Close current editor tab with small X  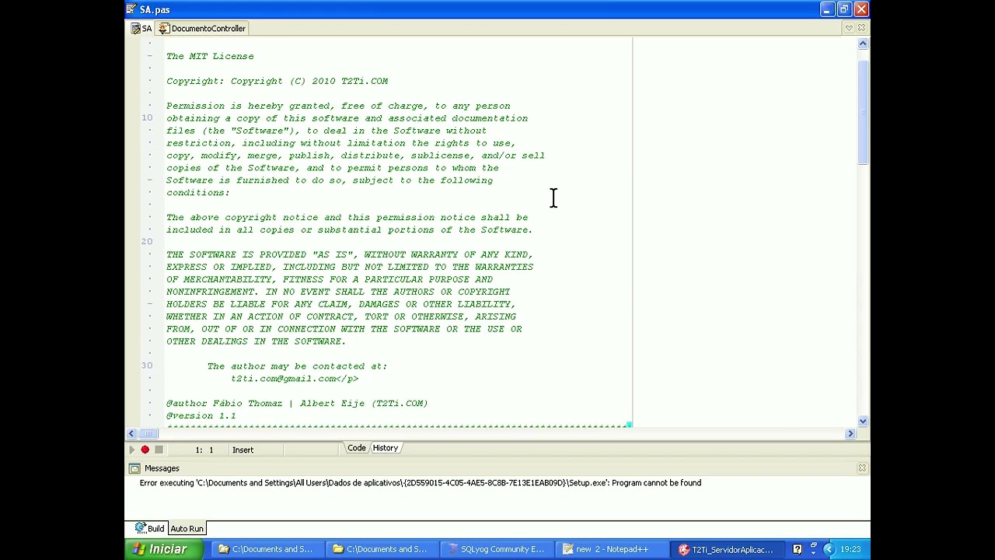pyautogui.click(x=861, y=28)
